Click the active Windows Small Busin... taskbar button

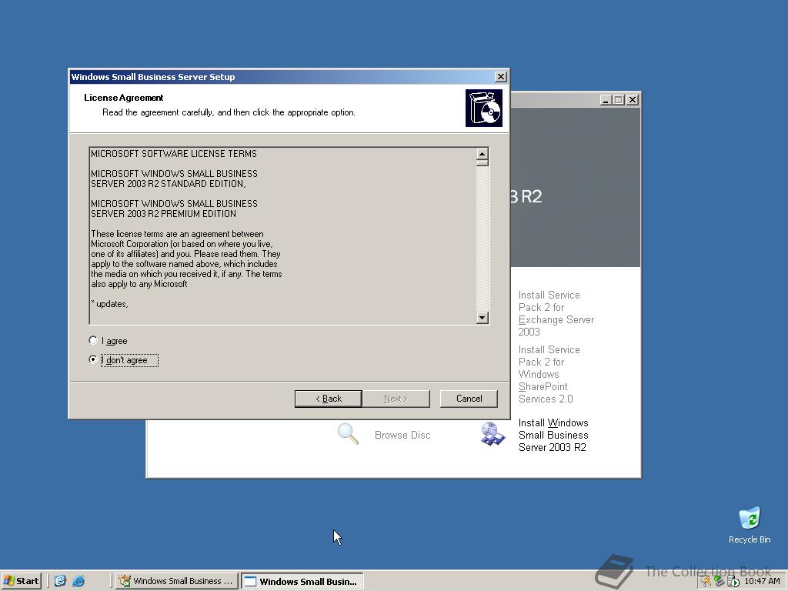coord(302,581)
